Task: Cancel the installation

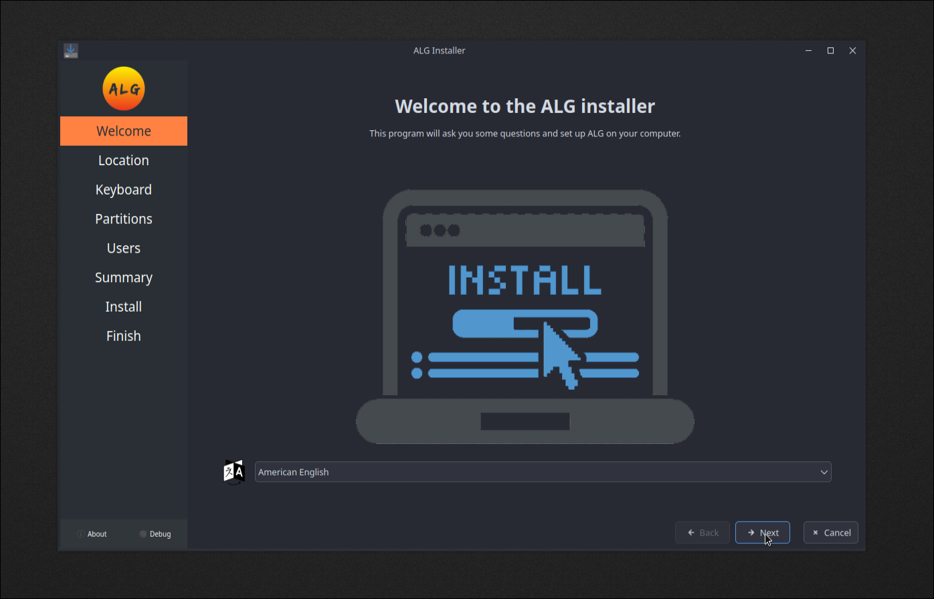Action: click(831, 533)
